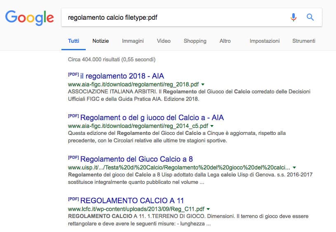Open the Immagini tab
This screenshot has width=336, height=232.
click(x=133, y=41)
